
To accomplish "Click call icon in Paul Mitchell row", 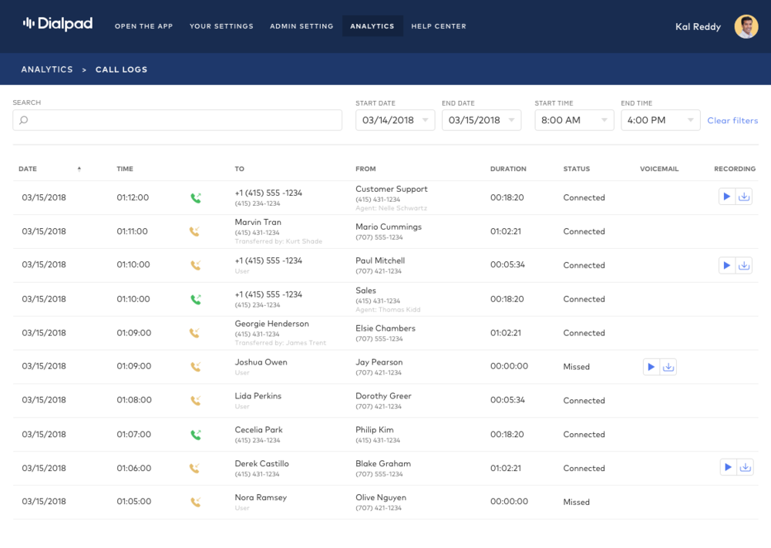I will tap(196, 265).
